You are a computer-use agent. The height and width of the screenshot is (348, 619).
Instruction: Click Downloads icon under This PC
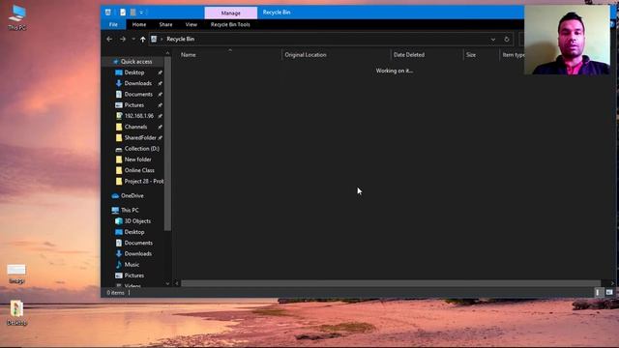click(118, 253)
